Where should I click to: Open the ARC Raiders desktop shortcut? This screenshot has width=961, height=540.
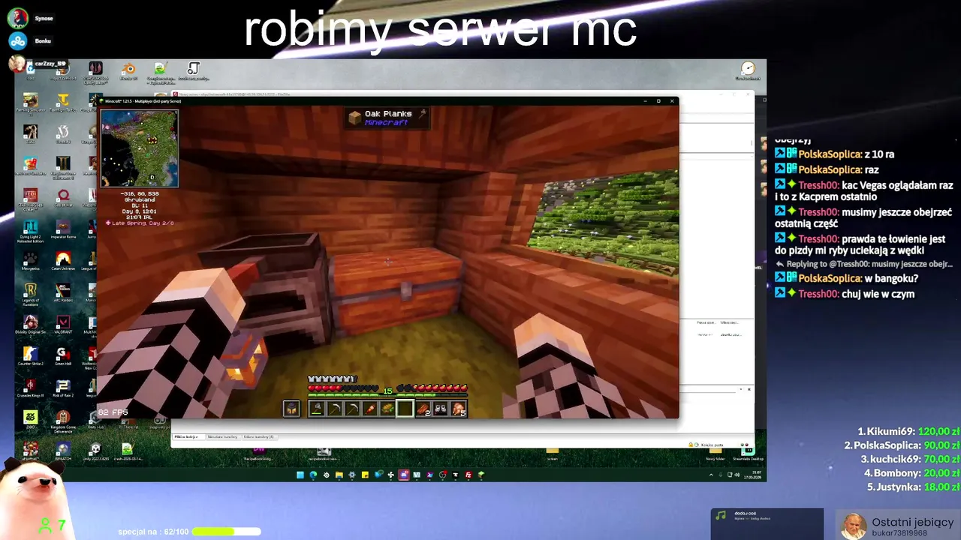pos(63,292)
